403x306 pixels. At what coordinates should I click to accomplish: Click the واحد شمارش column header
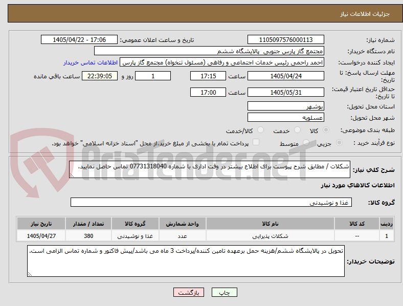point(182,224)
